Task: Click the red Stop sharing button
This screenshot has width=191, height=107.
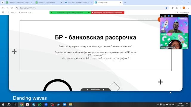Action: pyautogui.click(x=108, y=12)
